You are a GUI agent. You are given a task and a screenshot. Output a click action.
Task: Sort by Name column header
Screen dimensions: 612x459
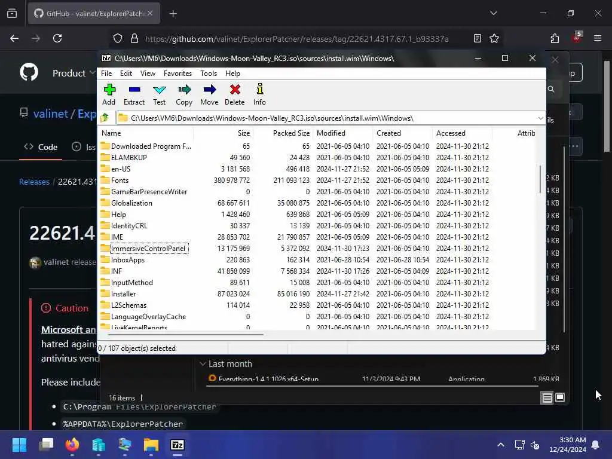click(146, 133)
